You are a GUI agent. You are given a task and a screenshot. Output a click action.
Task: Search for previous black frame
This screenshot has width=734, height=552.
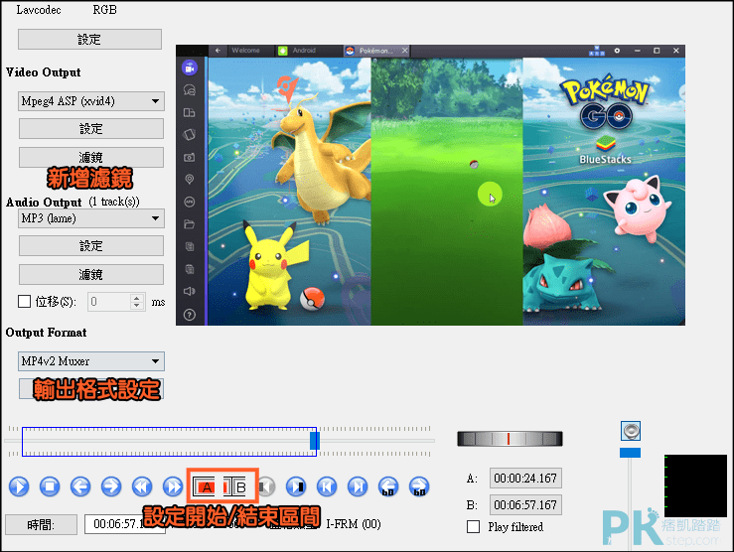(266, 487)
